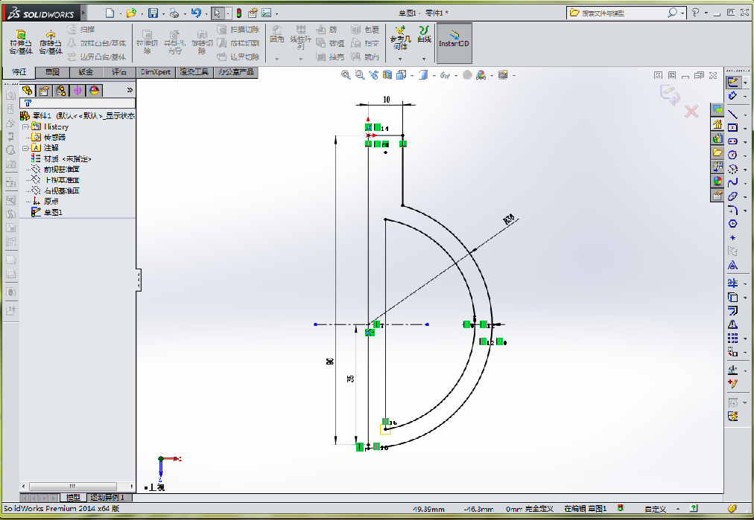Click the Print icon
The image size is (754, 520).
pyautogui.click(x=174, y=13)
